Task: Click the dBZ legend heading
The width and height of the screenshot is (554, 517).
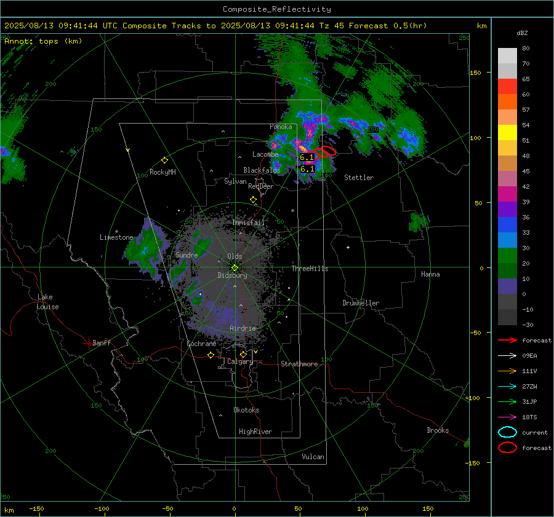Action: click(x=522, y=33)
